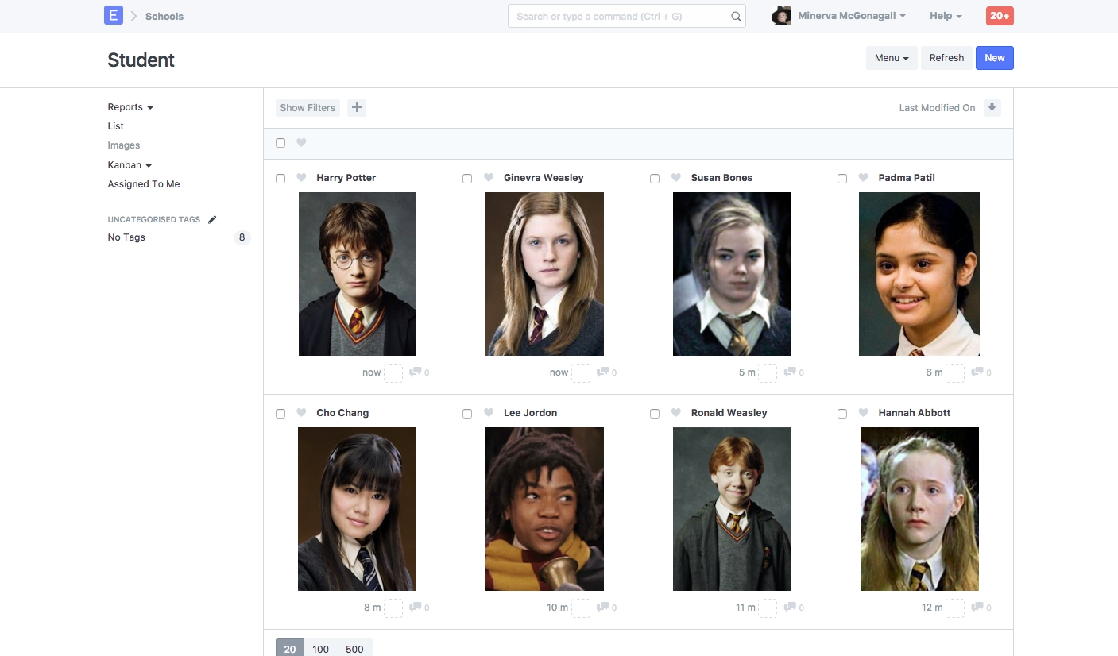This screenshot has width=1118, height=656.
Task: Click the E home logo icon
Action: coord(114,16)
